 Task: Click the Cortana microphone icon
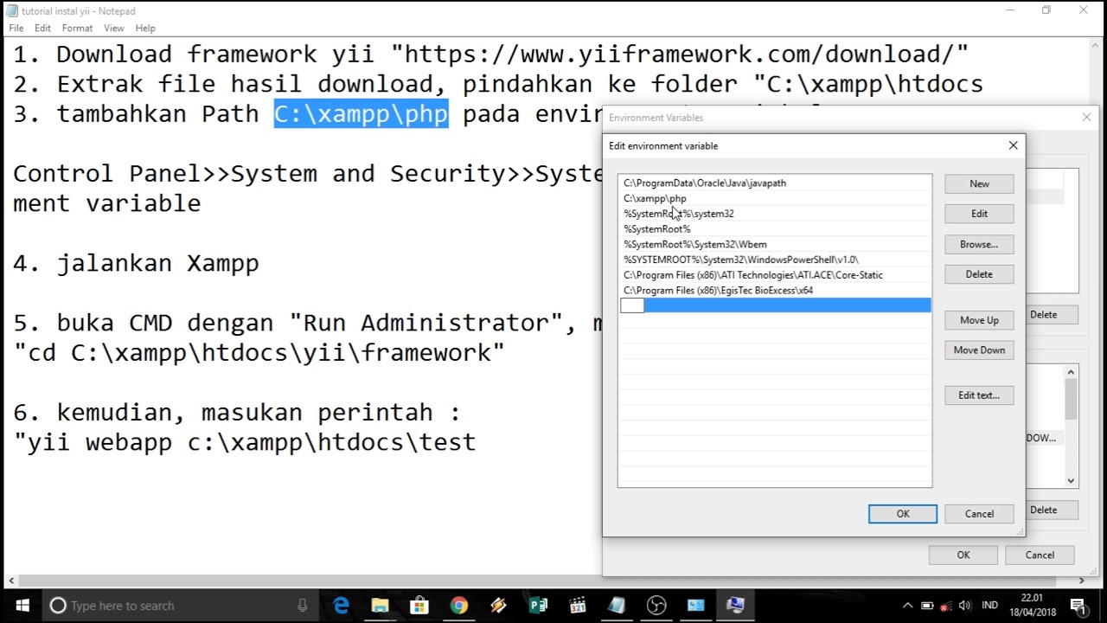point(303,606)
